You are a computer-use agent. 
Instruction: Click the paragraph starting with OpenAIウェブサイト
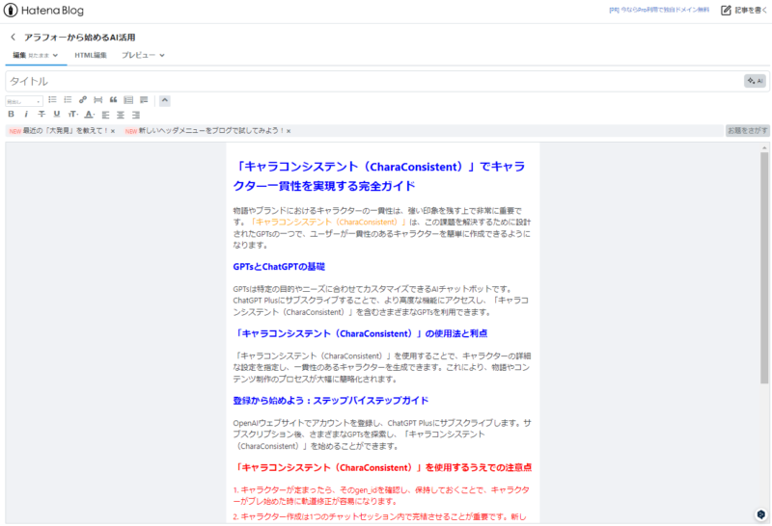[382, 434]
